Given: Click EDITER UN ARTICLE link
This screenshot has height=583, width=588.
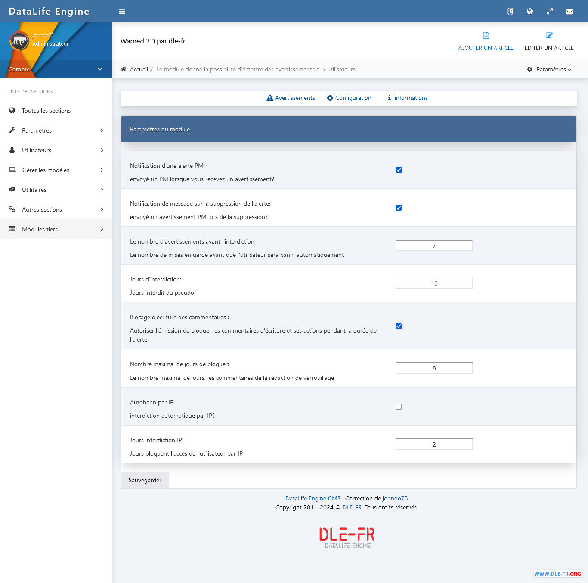Looking at the screenshot, I should 549,48.
